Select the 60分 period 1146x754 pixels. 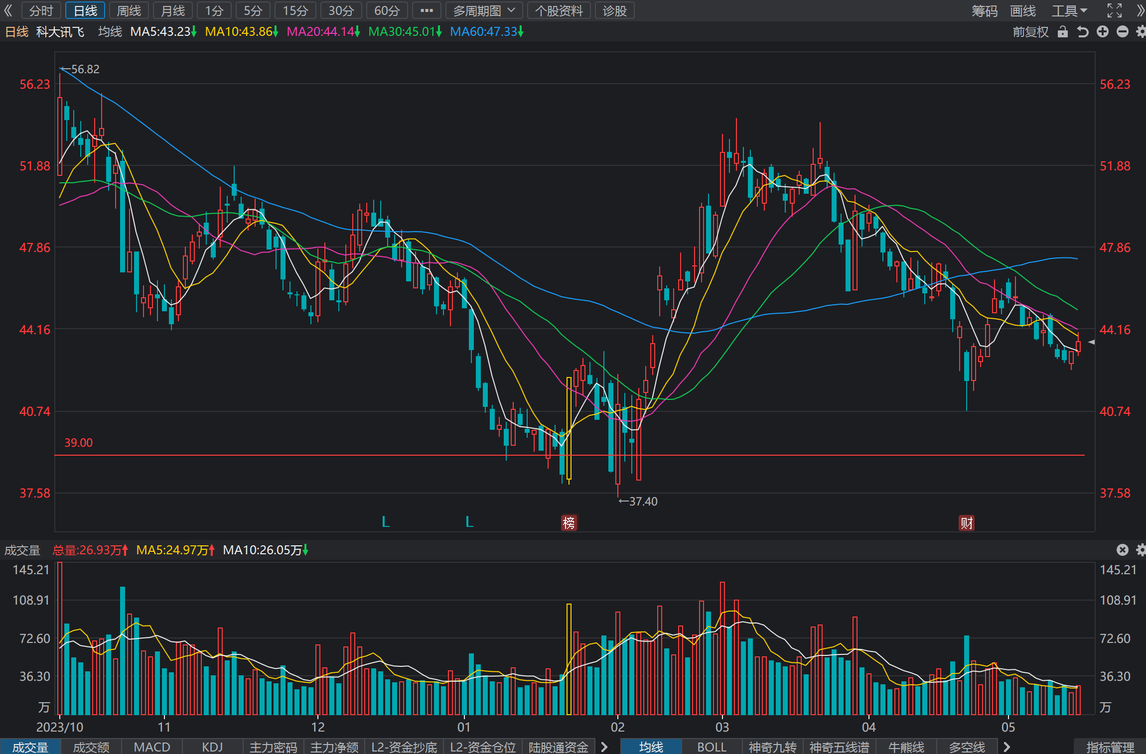(x=387, y=10)
